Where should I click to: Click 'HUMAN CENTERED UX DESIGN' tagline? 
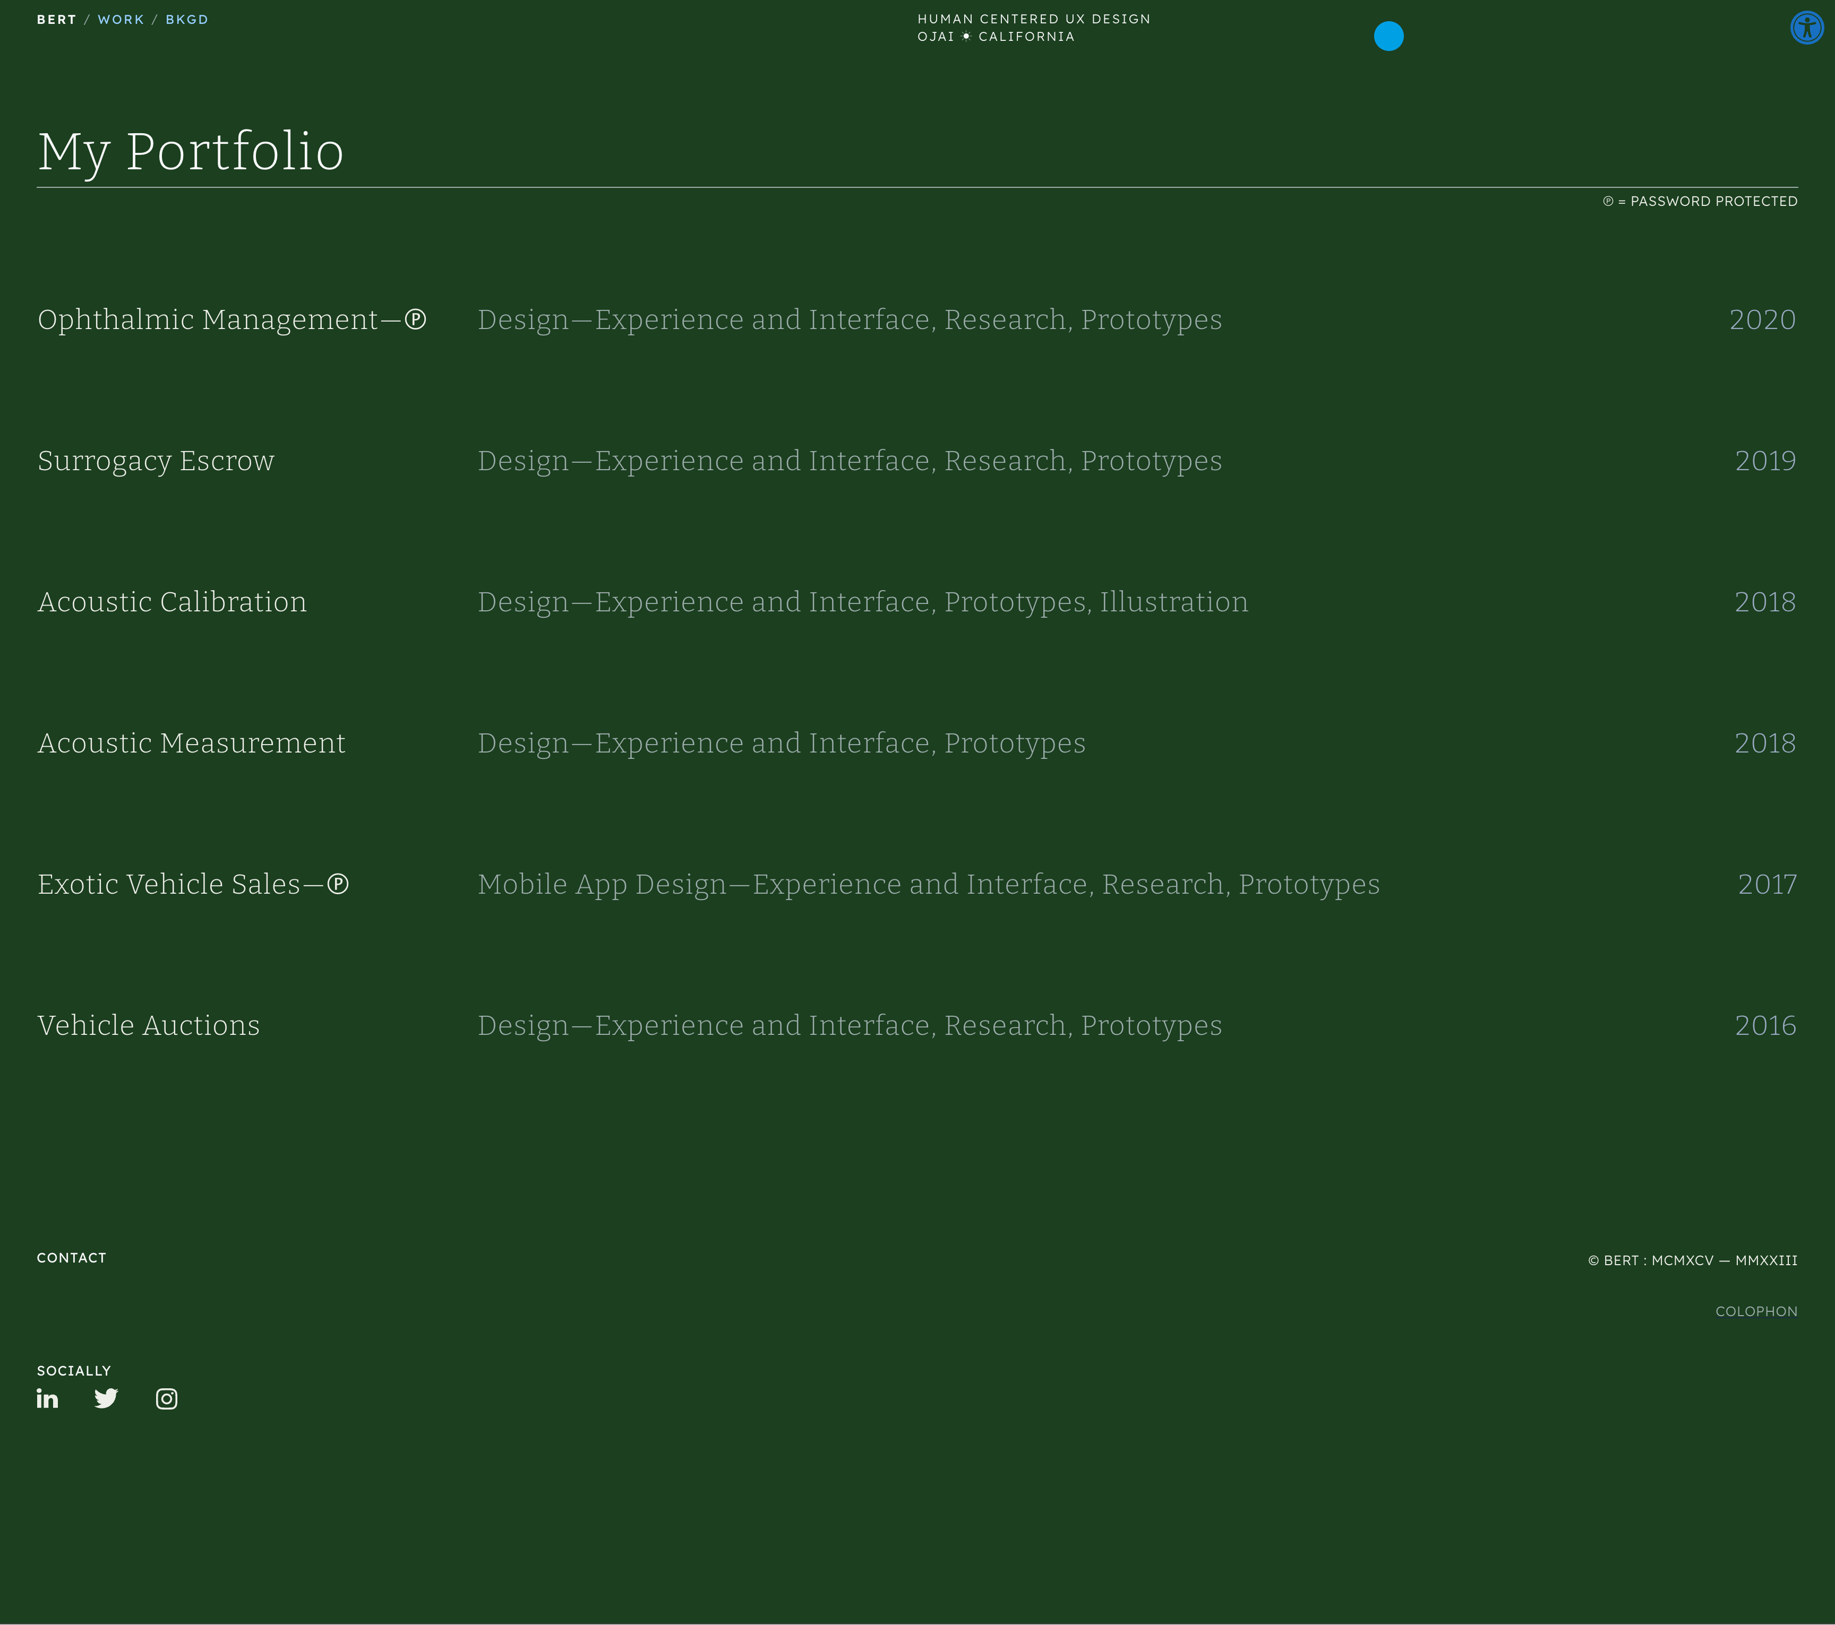1033,19
